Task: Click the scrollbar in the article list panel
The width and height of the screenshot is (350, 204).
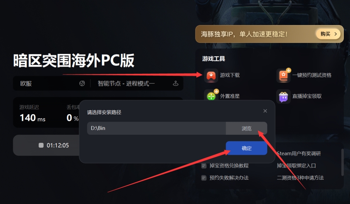Action: point(342,162)
